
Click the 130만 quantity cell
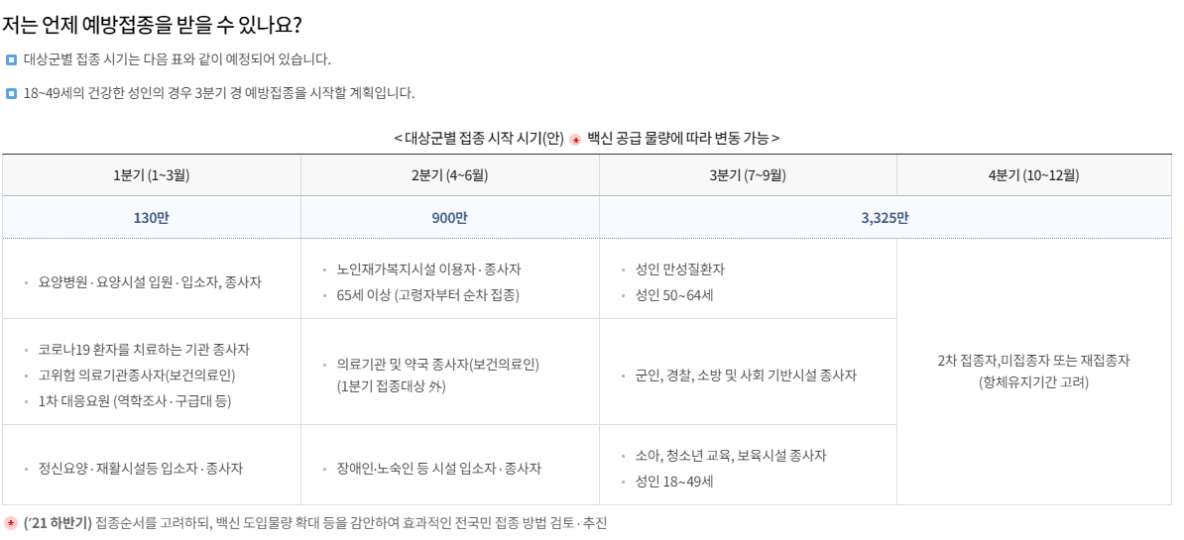coord(151,218)
